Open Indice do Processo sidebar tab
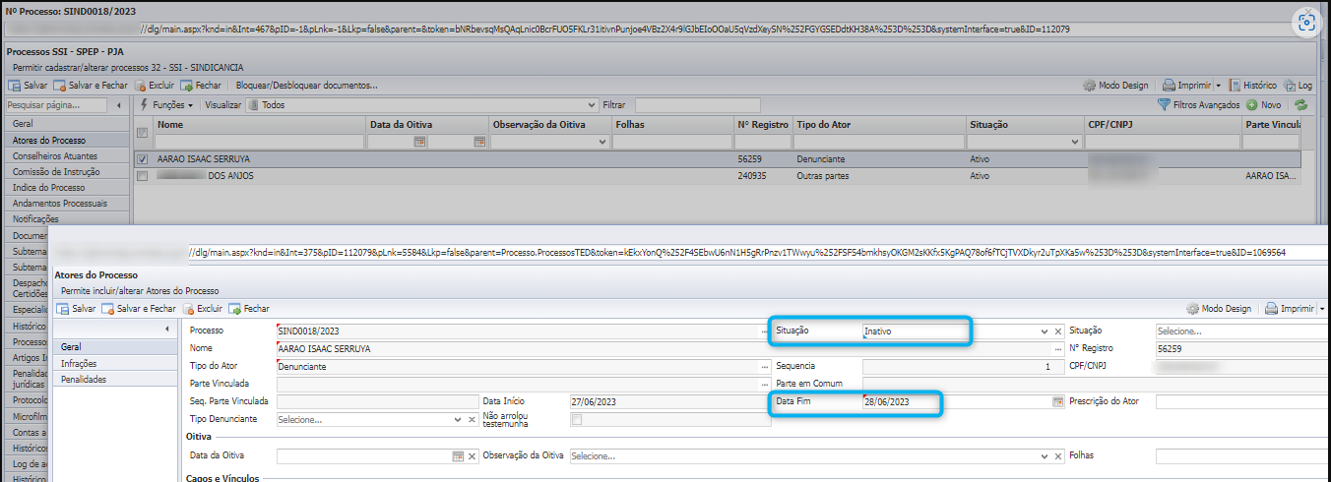Image resolution: width=1331 pixels, height=482 pixels. tap(65, 188)
